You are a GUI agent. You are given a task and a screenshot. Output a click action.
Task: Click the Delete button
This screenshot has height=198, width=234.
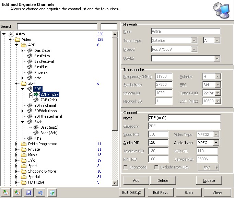tap(163, 180)
